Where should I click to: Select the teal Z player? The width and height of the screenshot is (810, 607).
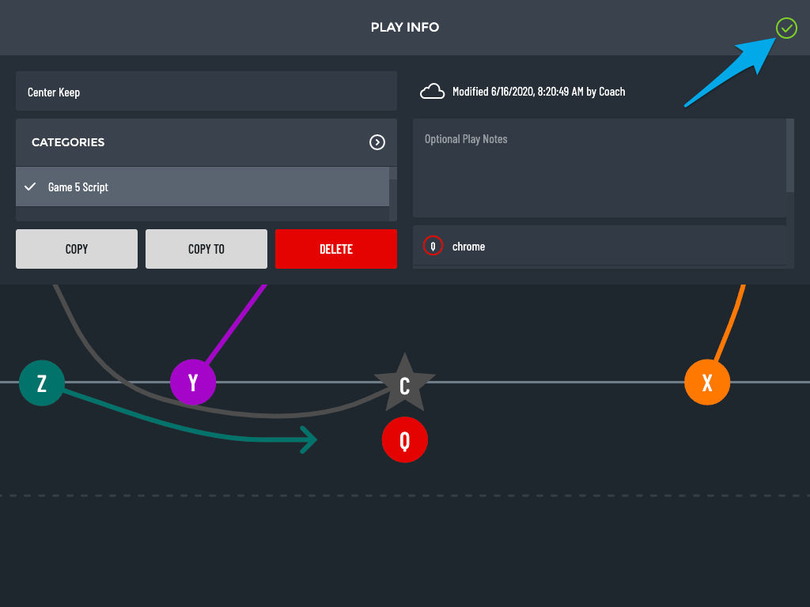42,383
